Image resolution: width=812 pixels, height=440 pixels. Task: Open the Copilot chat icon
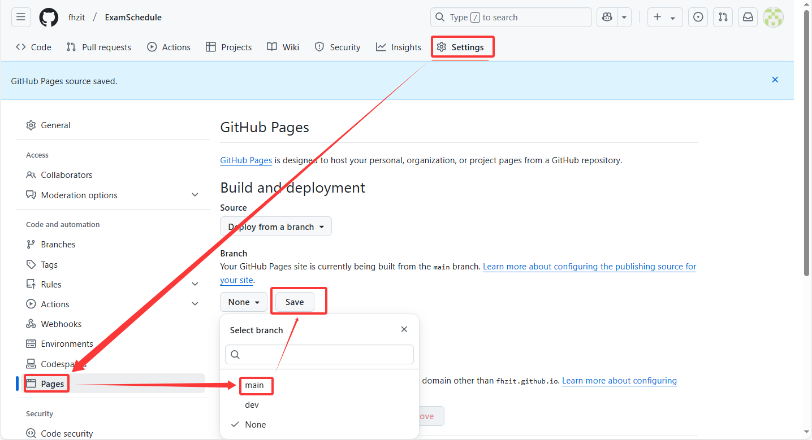pos(607,18)
